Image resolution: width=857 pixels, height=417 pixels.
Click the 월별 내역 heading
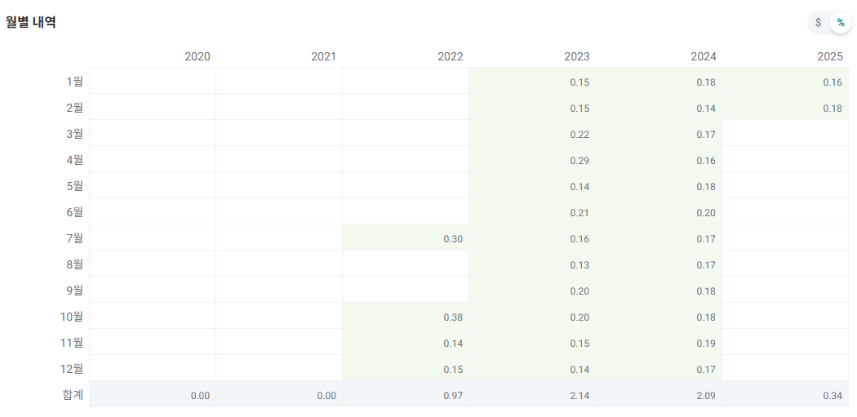click(31, 22)
